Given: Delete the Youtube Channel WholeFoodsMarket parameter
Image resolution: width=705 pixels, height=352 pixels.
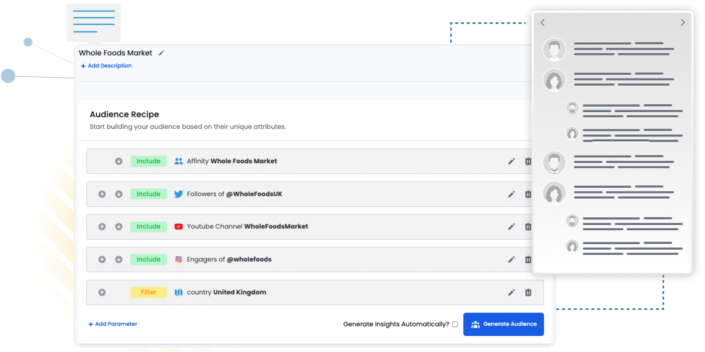Looking at the screenshot, I should [528, 226].
